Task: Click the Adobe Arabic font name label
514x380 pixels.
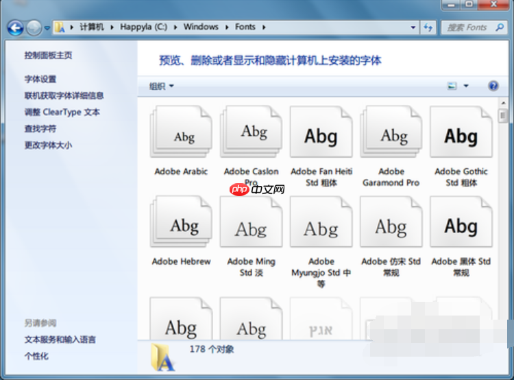Action: [x=182, y=171]
